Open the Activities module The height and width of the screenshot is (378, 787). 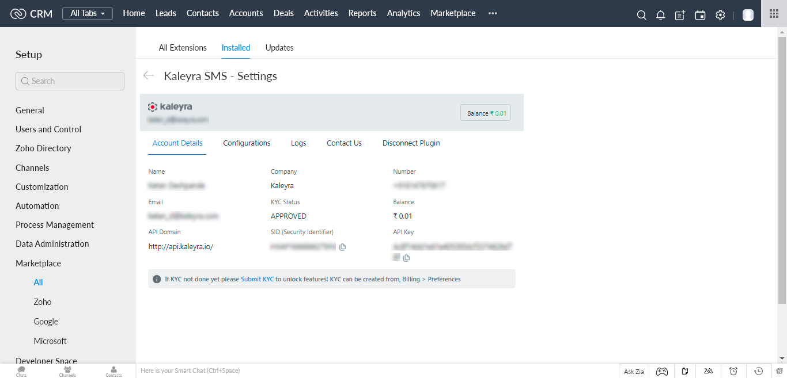321,13
